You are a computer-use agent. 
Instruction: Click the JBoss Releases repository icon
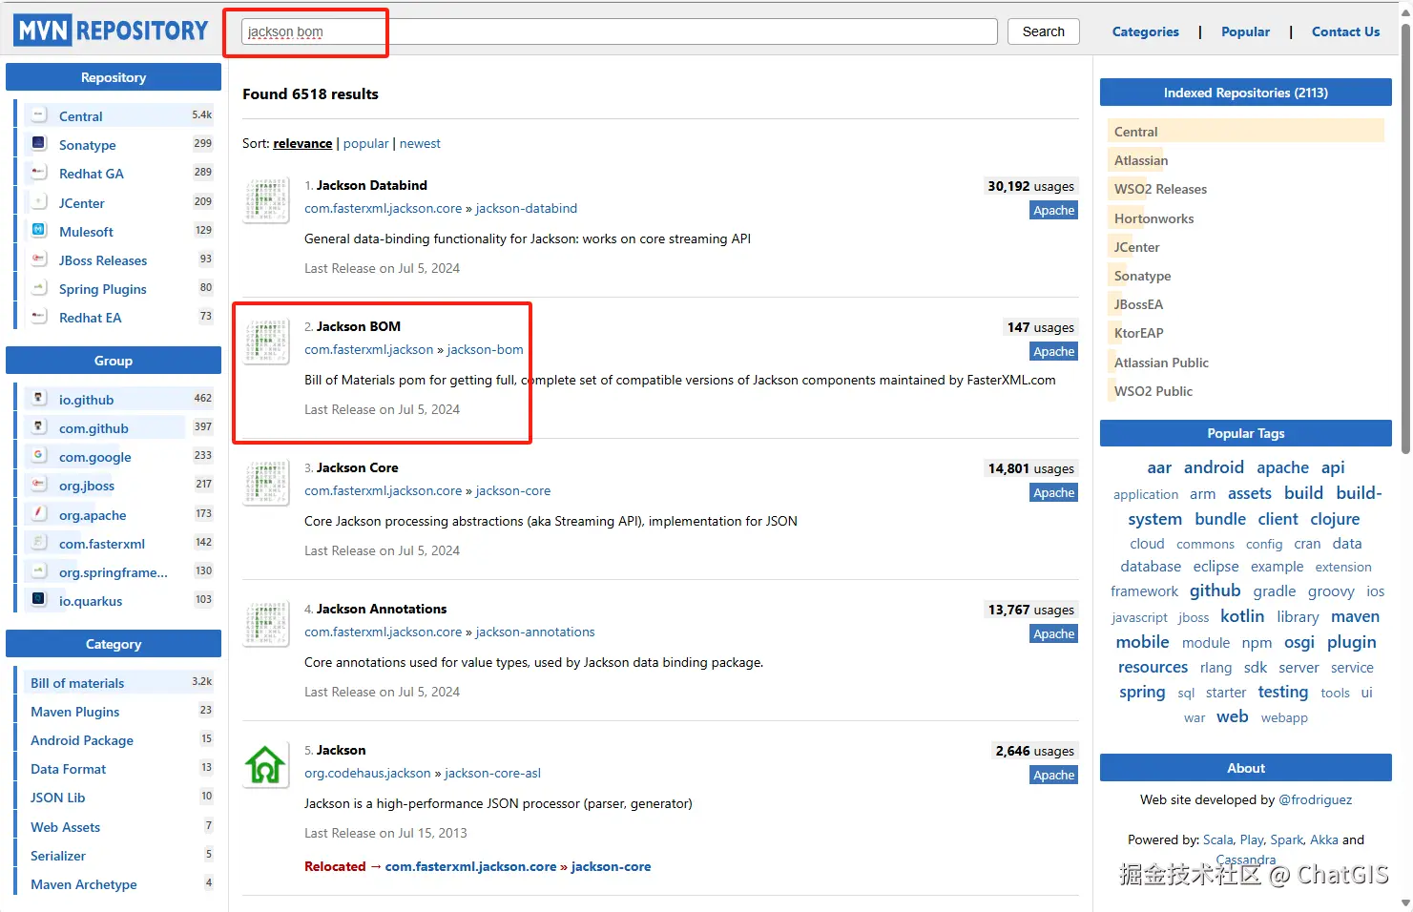point(39,259)
